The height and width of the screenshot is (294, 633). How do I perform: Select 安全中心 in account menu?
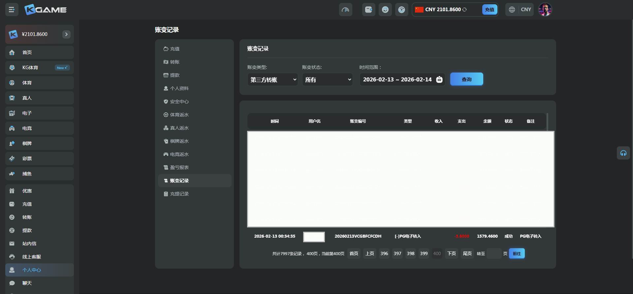pos(179,102)
